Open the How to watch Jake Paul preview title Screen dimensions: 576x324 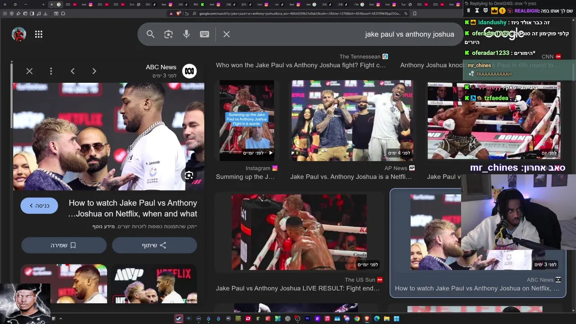(x=133, y=208)
